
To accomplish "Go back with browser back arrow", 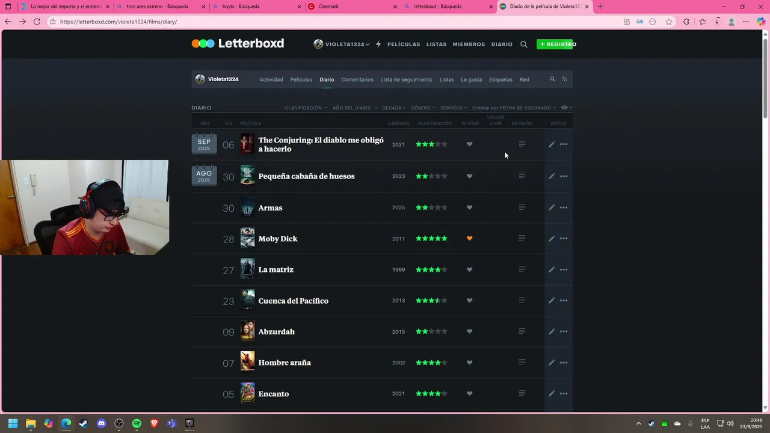I will pos(8,22).
